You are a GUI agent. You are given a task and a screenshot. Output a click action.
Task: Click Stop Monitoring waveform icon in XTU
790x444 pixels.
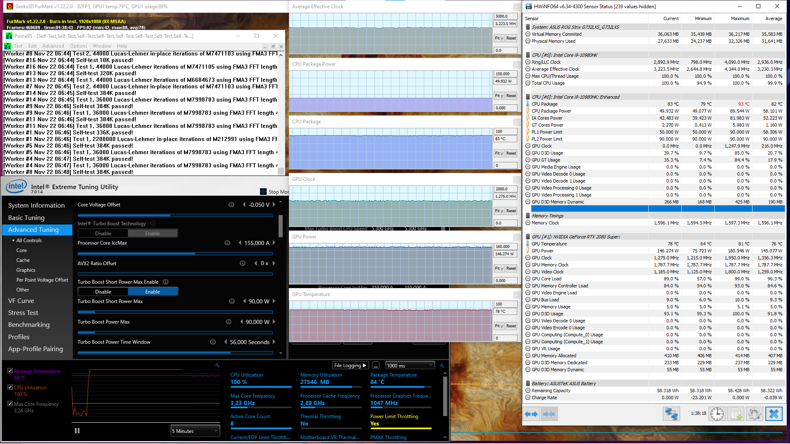pos(263,192)
